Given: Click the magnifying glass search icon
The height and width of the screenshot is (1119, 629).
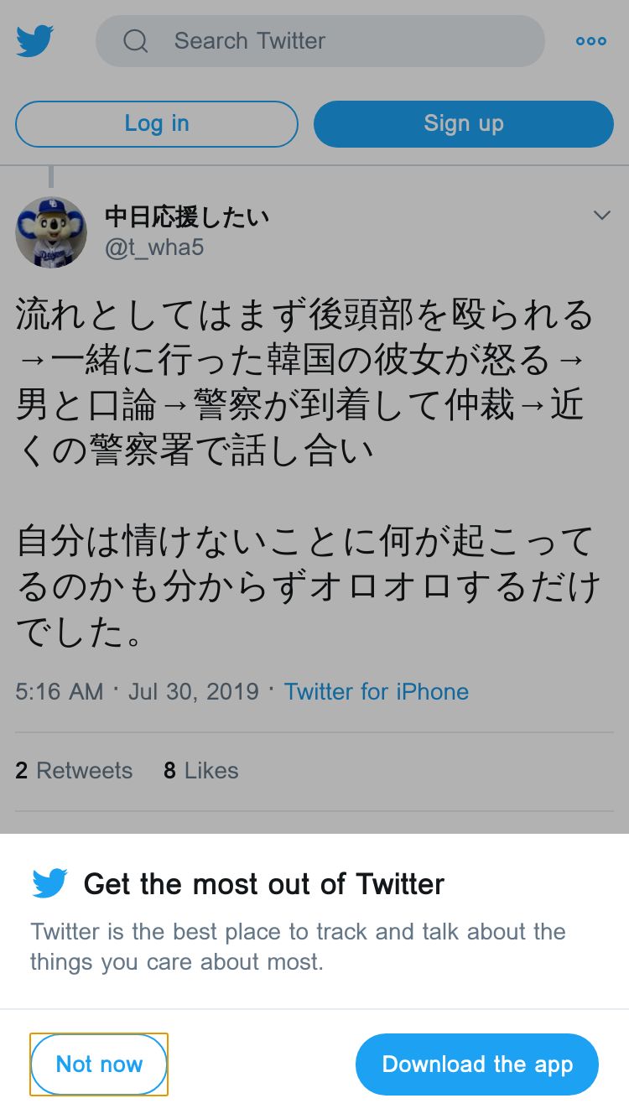Looking at the screenshot, I should pos(135,40).
